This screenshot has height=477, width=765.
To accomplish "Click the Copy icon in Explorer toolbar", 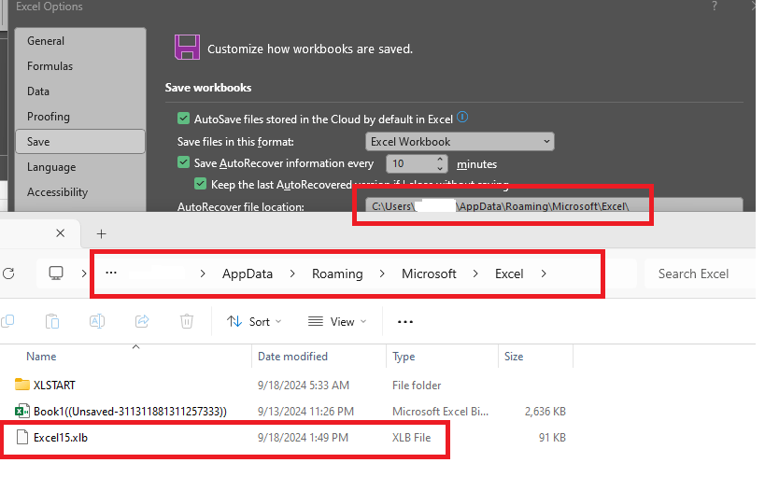I will tap(7, 321).
